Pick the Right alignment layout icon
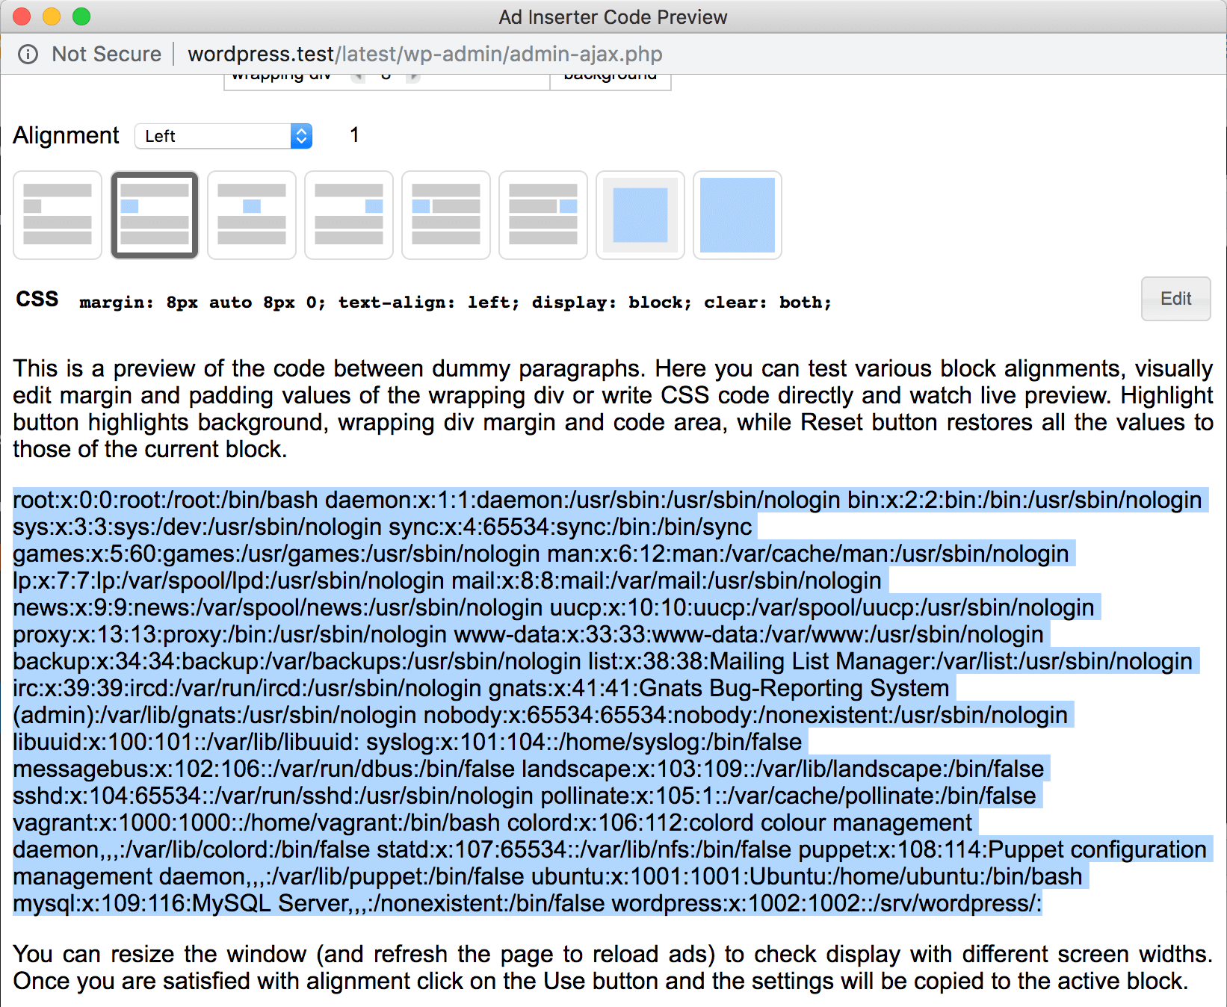 tap(349, 215)
